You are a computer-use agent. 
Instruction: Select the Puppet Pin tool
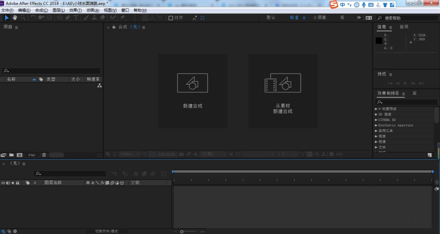[123, 18]
